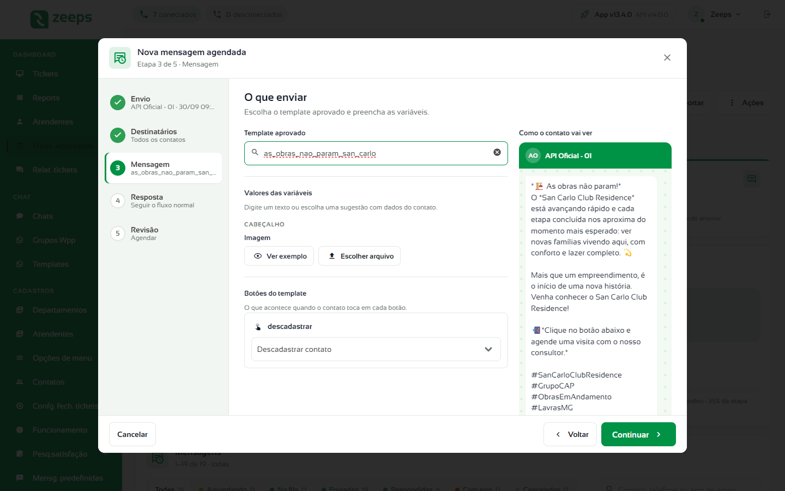The image size is (785, 491).
Task: Open the Ver exemplo image preview
Action: [x=279, y=256]
